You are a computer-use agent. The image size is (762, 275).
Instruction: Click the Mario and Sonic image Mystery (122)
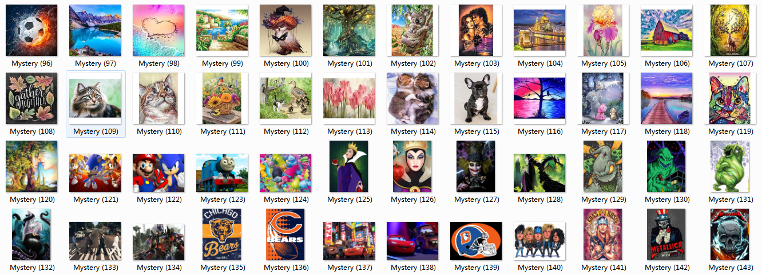(x=158, y=173)
